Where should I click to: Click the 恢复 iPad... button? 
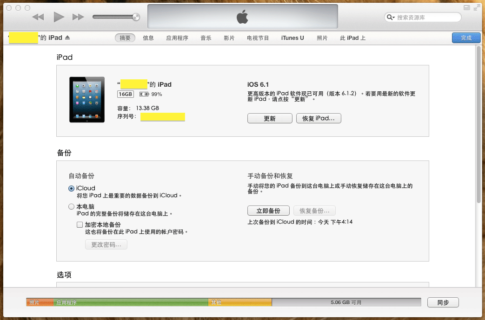(319, 119)
